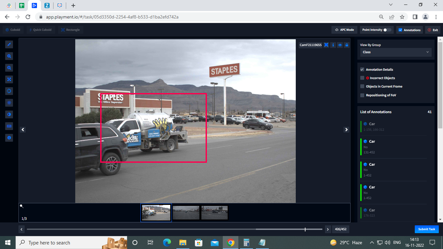The height and width of the screenshot is (249, 443).
Task: Open the tab search chevron in title bar
Action: (390, 5)
